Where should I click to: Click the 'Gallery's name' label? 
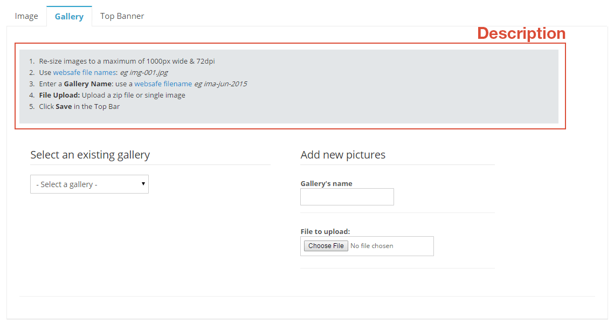(327, 184)
